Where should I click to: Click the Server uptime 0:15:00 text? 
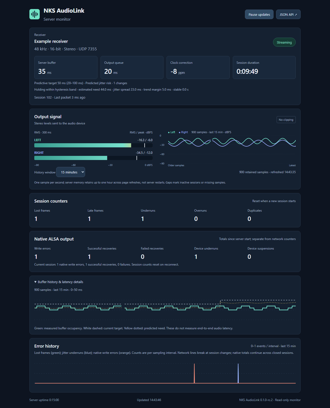(44, 400)
